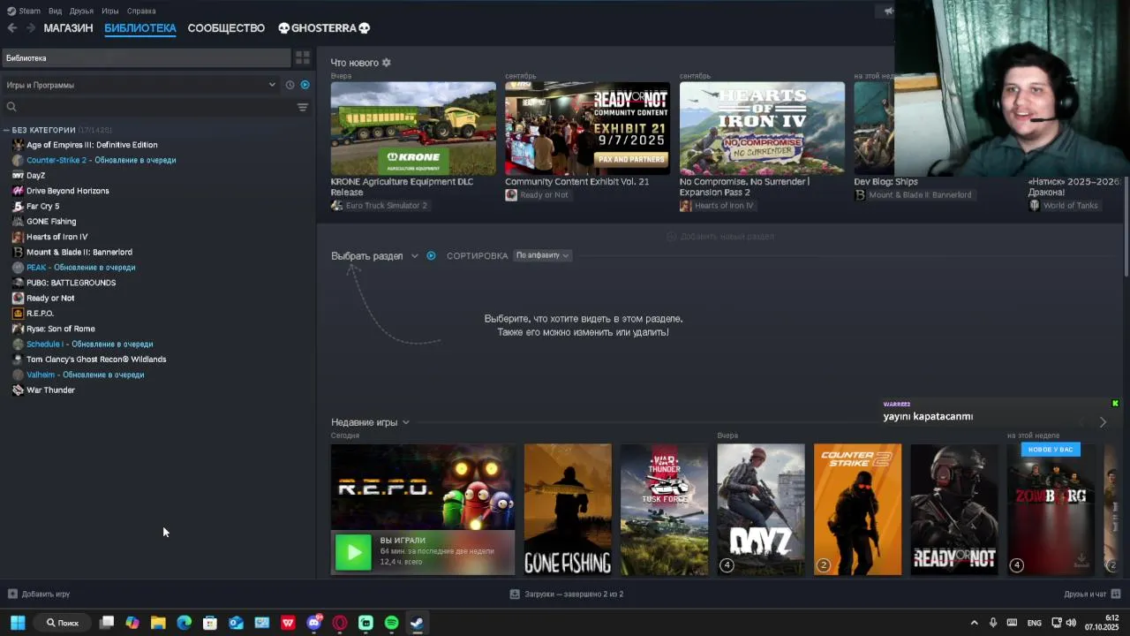Click the library page vertical scrollbar

pyautogui.click(x=1125, y=228)
